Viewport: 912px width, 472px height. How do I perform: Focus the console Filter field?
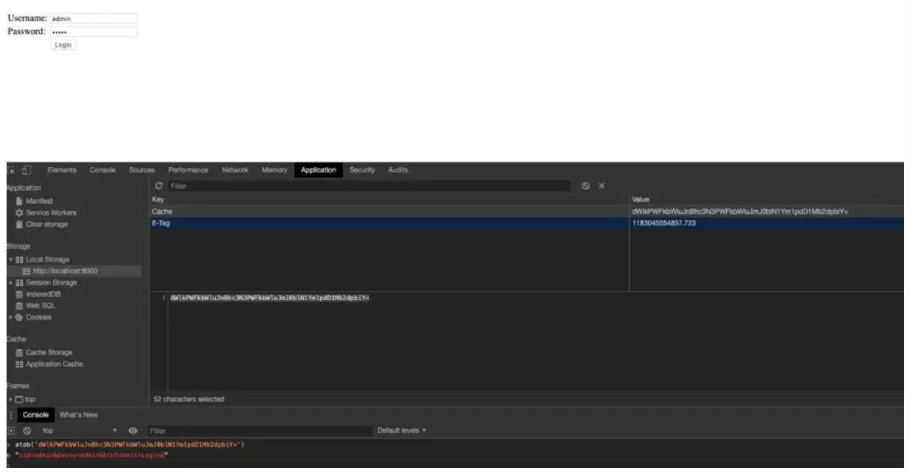pos(259,431)
